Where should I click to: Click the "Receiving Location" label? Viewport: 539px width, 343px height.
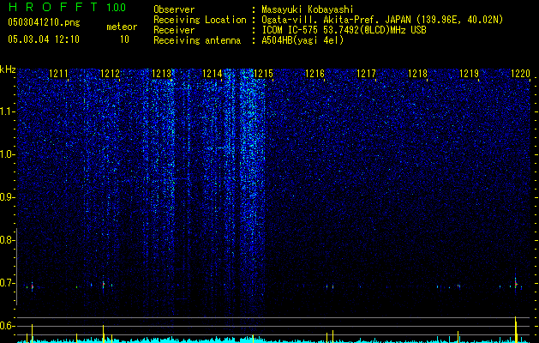coord(200,20)
